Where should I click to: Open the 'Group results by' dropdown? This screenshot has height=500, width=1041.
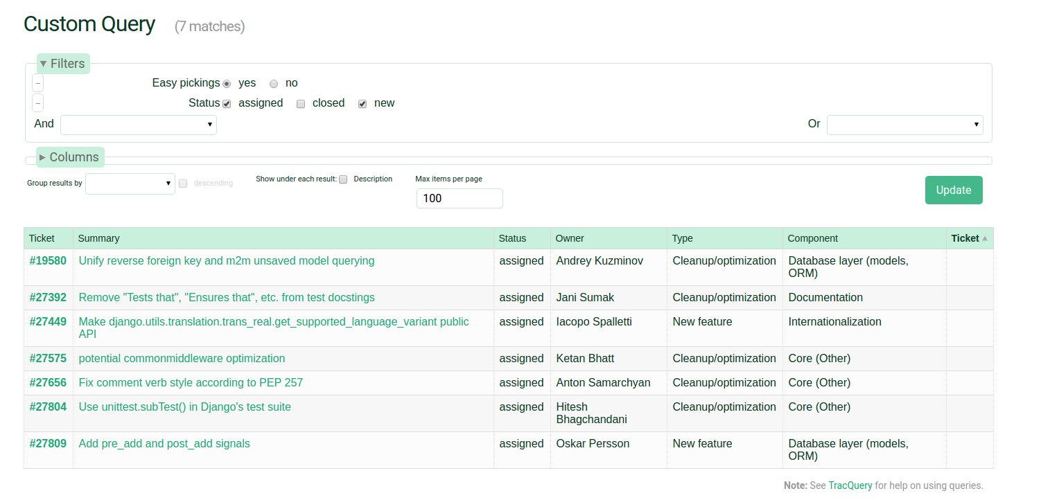[130, 184]
